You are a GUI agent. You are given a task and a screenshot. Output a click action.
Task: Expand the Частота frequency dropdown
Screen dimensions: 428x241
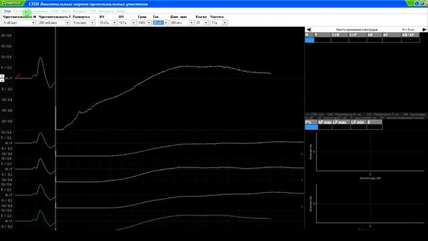click(225, 23)
